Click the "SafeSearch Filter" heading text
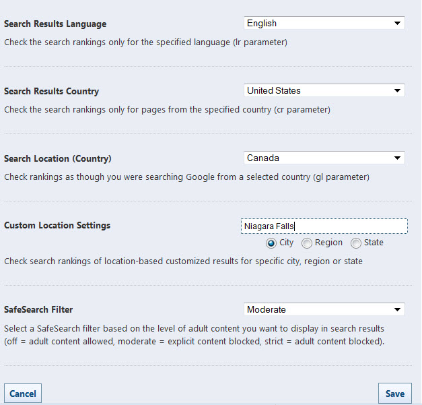 [38, 310]
